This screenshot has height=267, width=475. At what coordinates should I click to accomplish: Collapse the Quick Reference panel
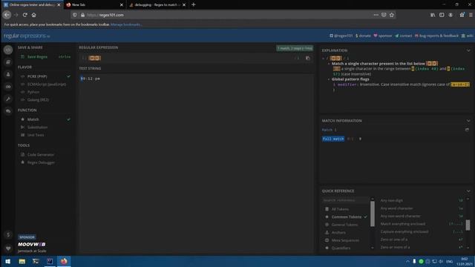pyautogui.click(x=468, y=191)
